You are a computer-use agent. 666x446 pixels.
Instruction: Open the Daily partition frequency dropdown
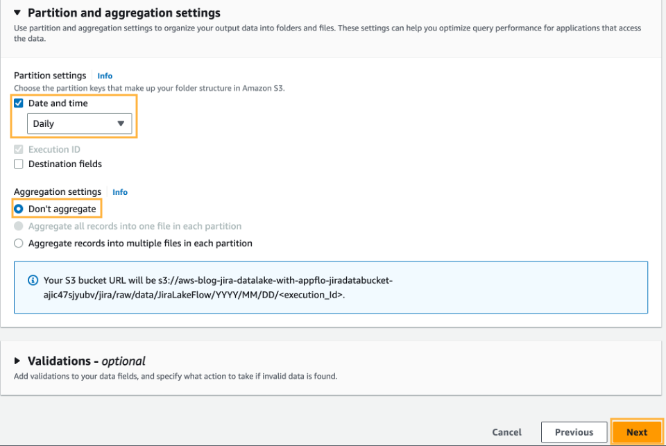pyautogui.click(x=79, y=123)
